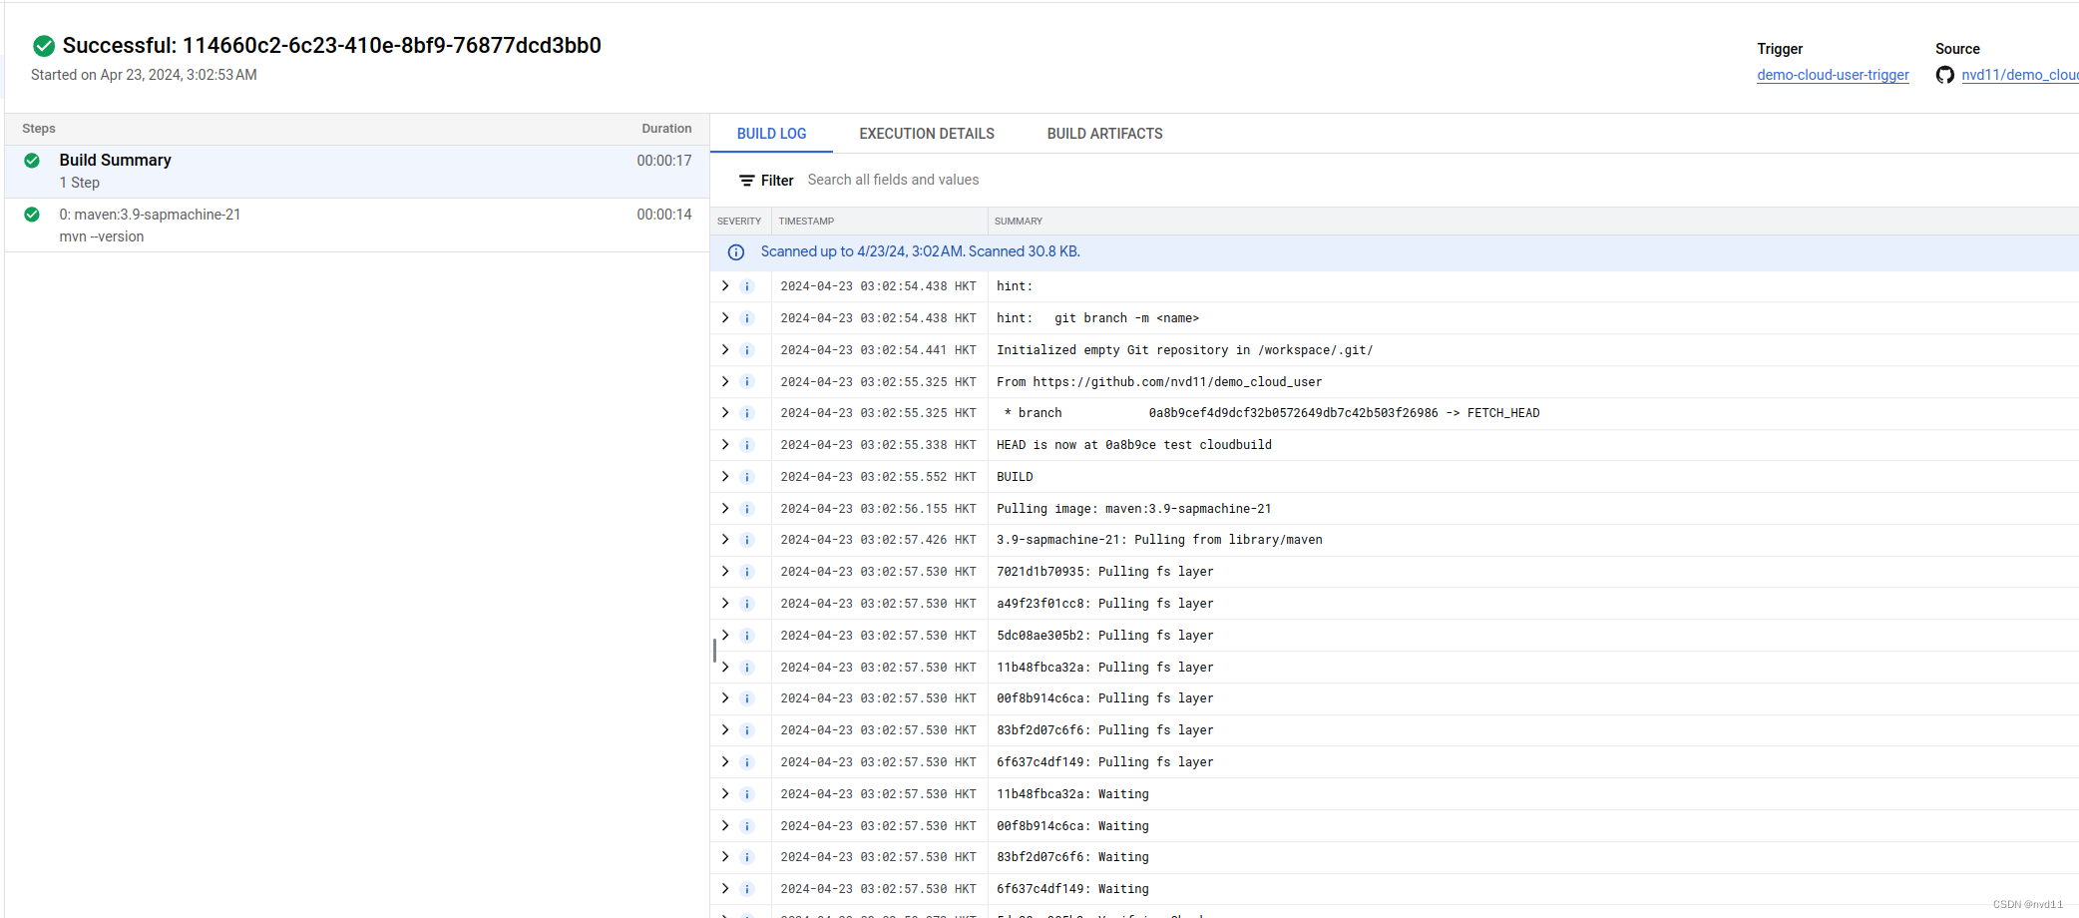Viewport: 2079px width, 918px height.
Task: Click the green success icon beside build ID
Action: (x=44, y=46)
